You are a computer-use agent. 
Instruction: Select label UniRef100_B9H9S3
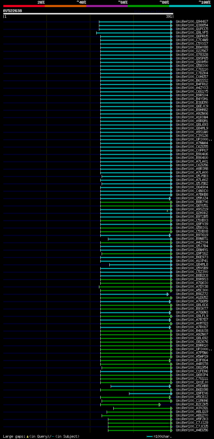pos(192,279)
